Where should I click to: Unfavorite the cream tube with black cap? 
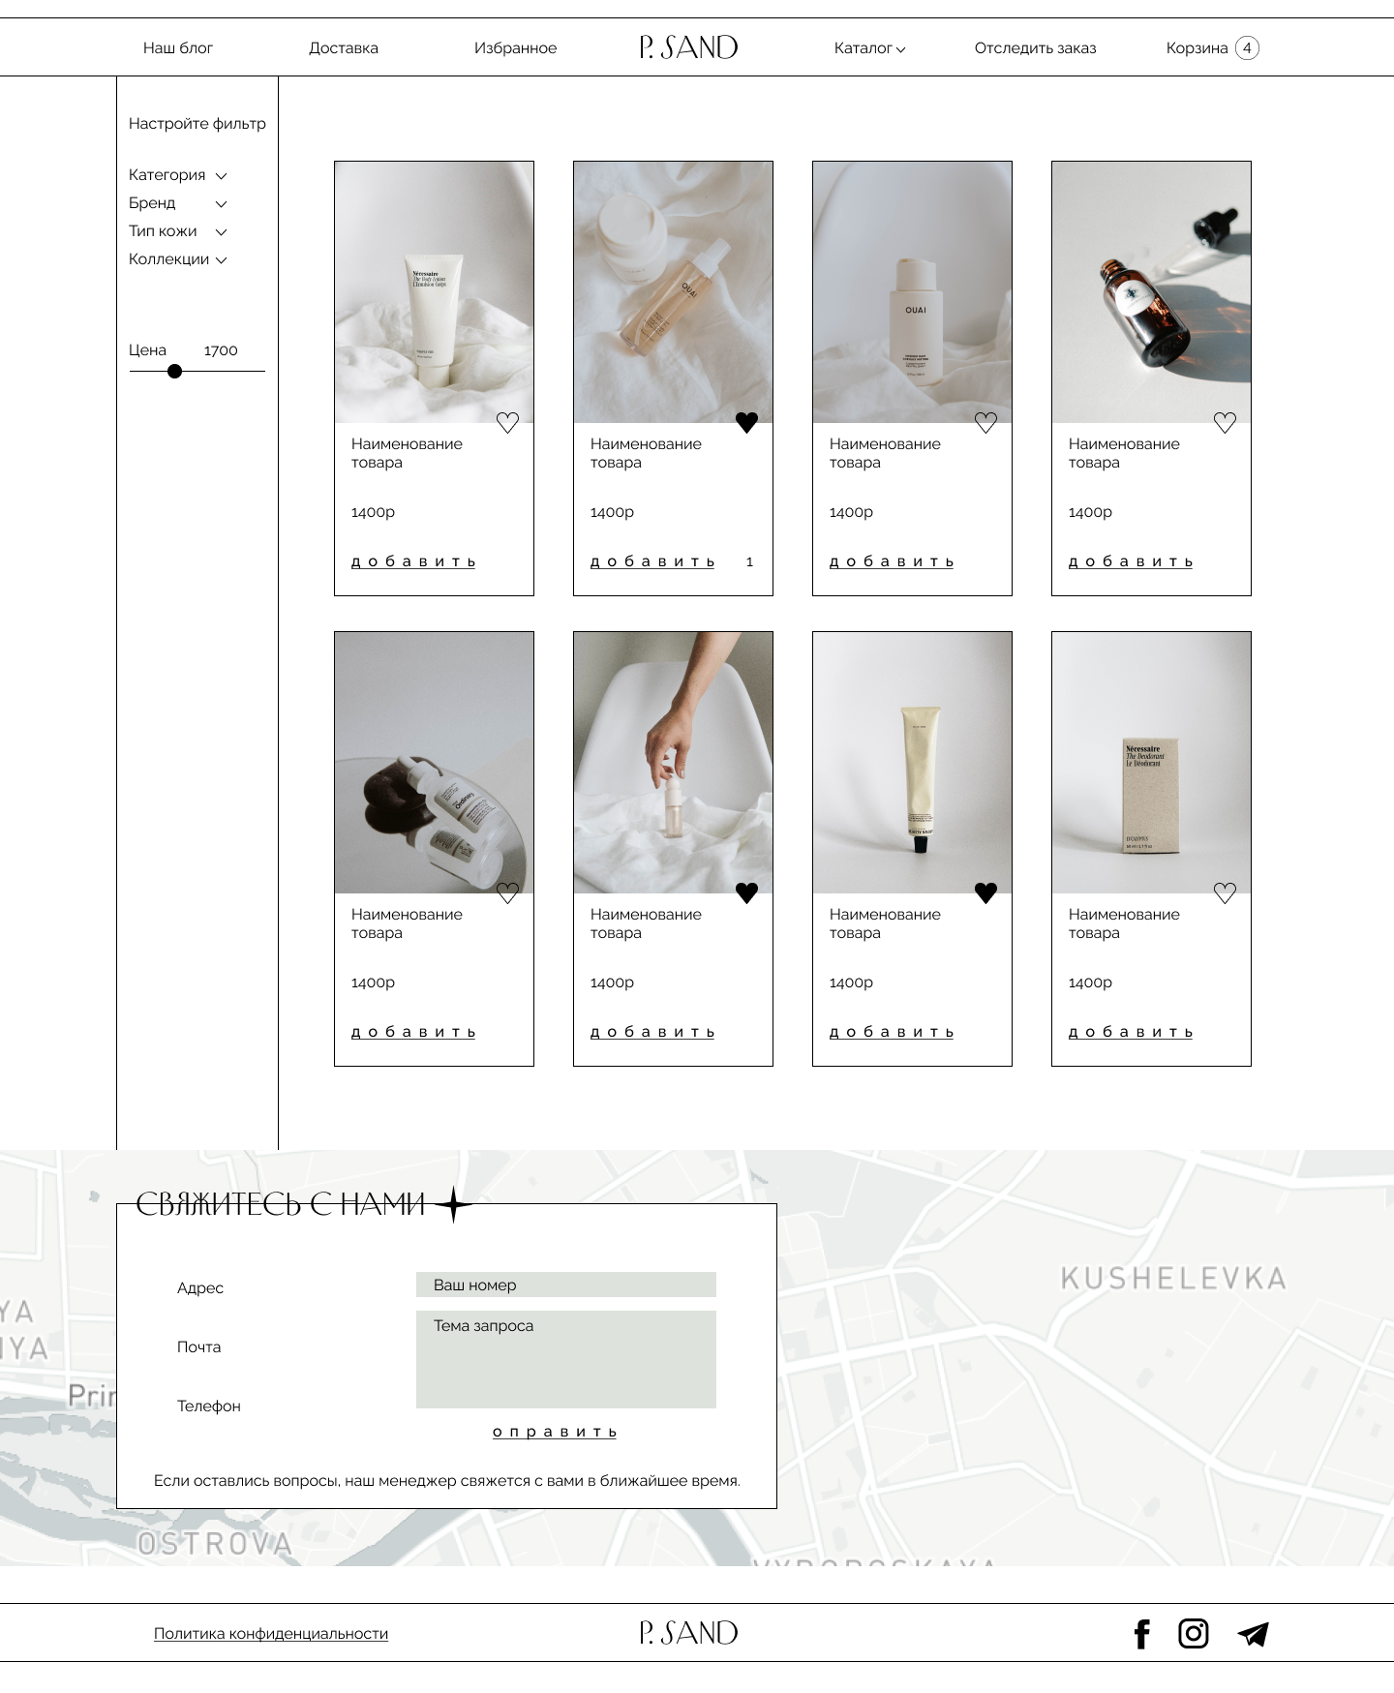point(985,892)
